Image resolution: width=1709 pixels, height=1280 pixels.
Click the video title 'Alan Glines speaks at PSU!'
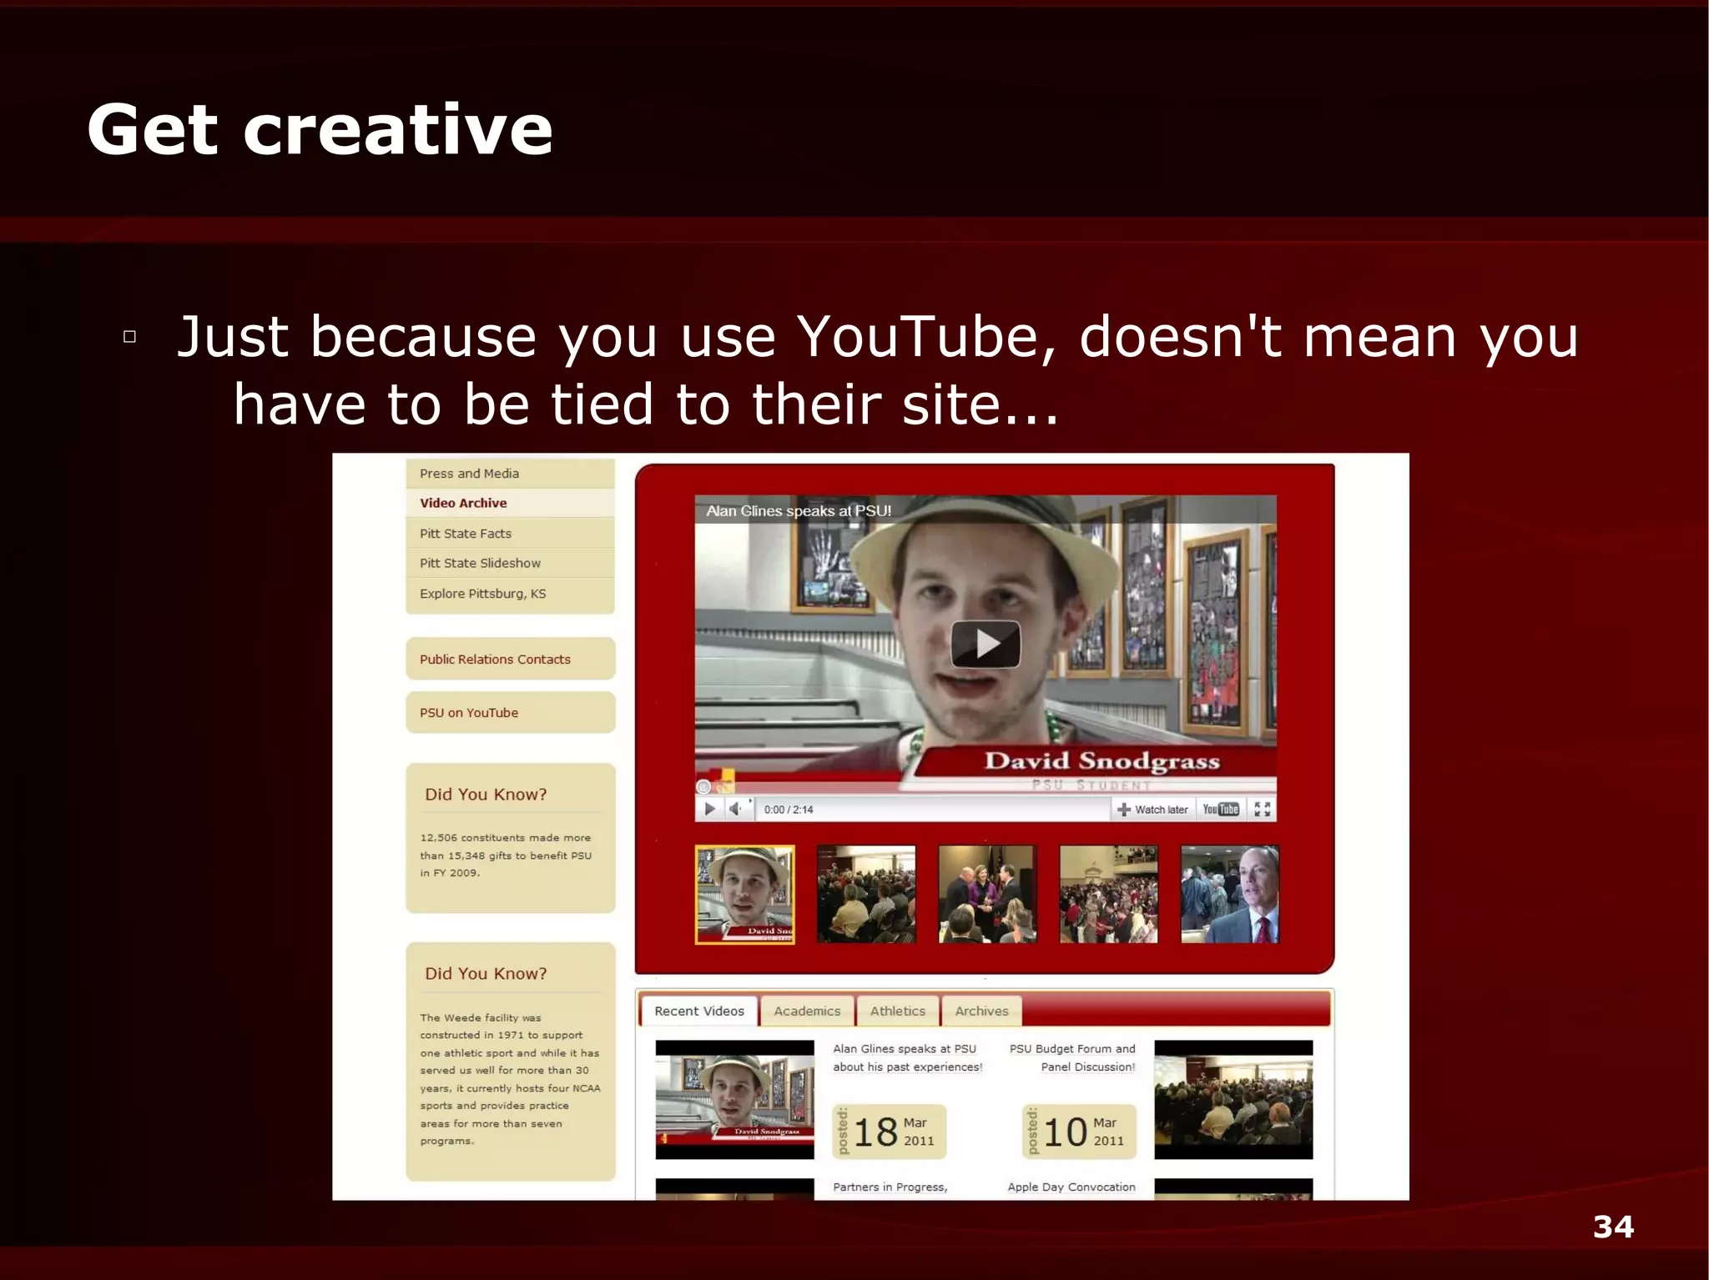799,510
